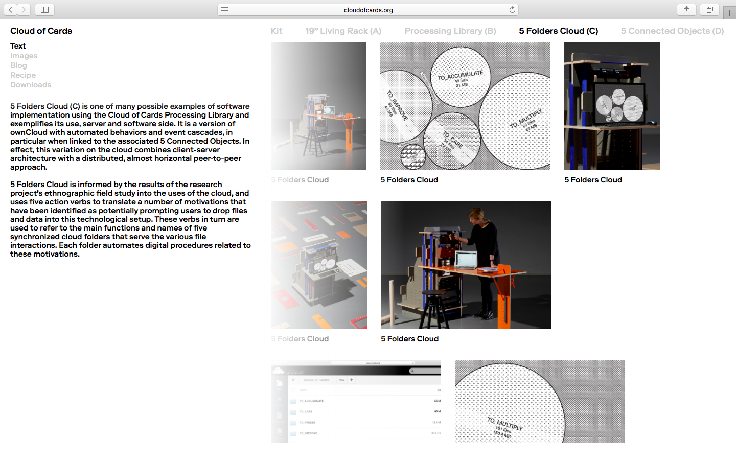The width and height of the screenshot is (736, 460).
Task: Show all tabs overview
Action: (x=710, y=10)
